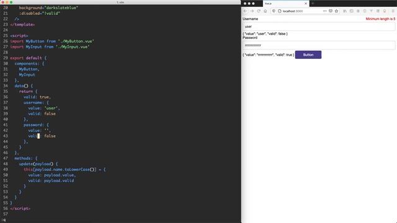Click 'return {' on line 35
Viewport: 397px width, 223px height.
28,91
